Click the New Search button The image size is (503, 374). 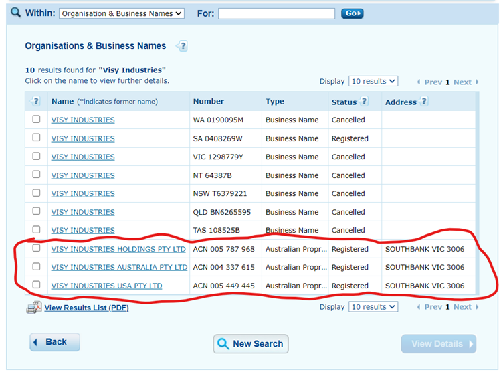(251, 344)
